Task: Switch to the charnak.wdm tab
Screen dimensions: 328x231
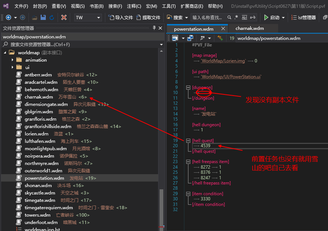Action: coord(250,28)
